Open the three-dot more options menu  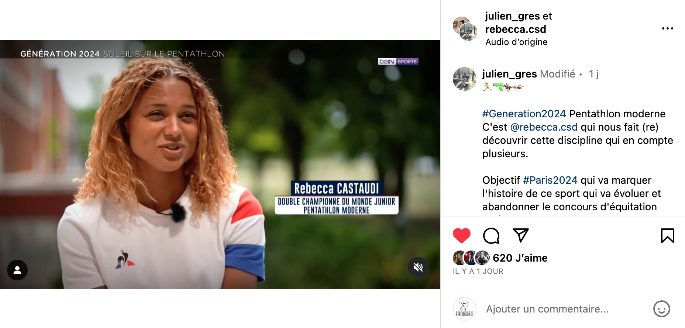click(x=667, y=28)
